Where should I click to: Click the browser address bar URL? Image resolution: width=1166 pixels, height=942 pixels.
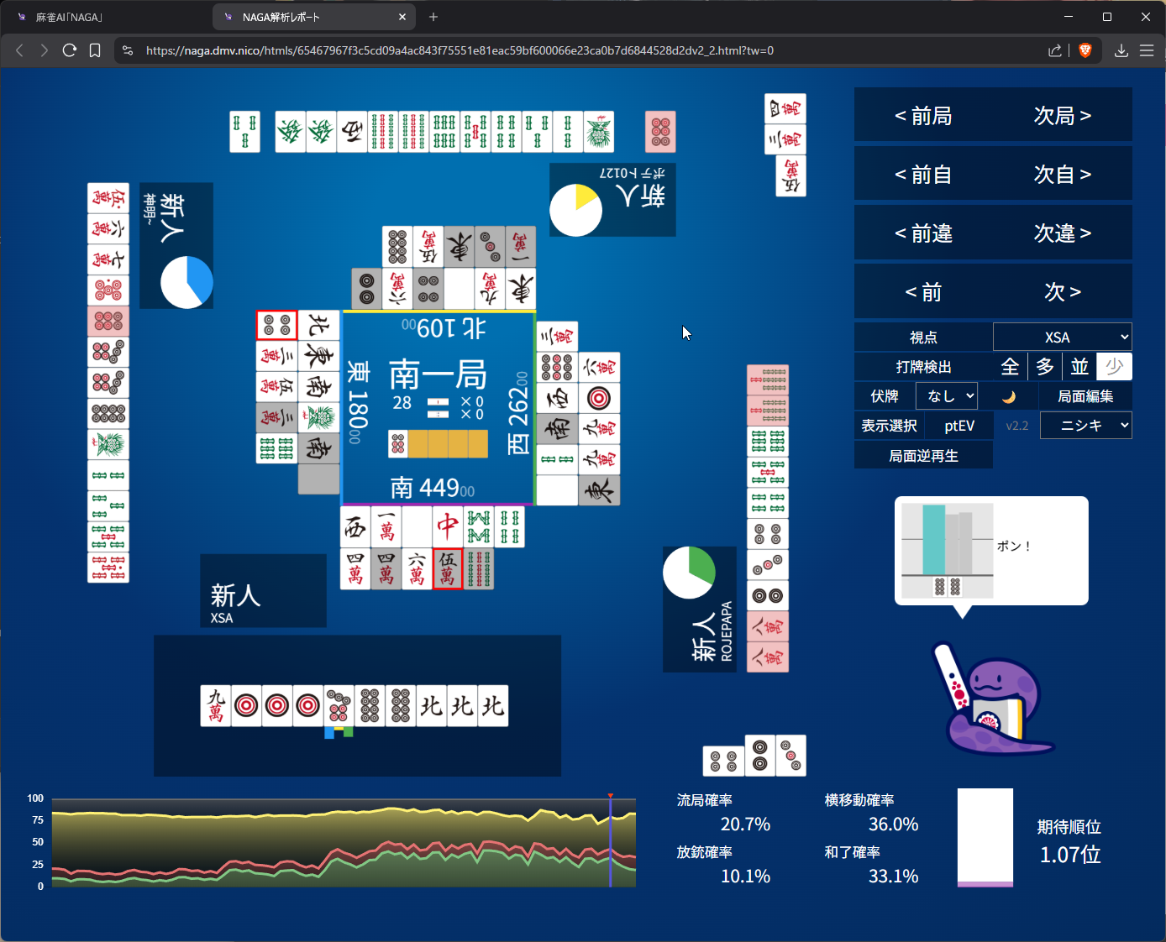pyautogui.click(x=460, y=50)
